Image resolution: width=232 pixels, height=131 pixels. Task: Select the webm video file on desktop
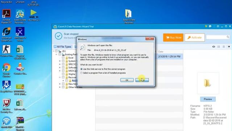pos(34,15)
